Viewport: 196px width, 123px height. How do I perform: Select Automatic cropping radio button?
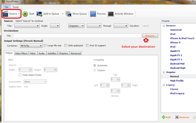tap(95, 65)
